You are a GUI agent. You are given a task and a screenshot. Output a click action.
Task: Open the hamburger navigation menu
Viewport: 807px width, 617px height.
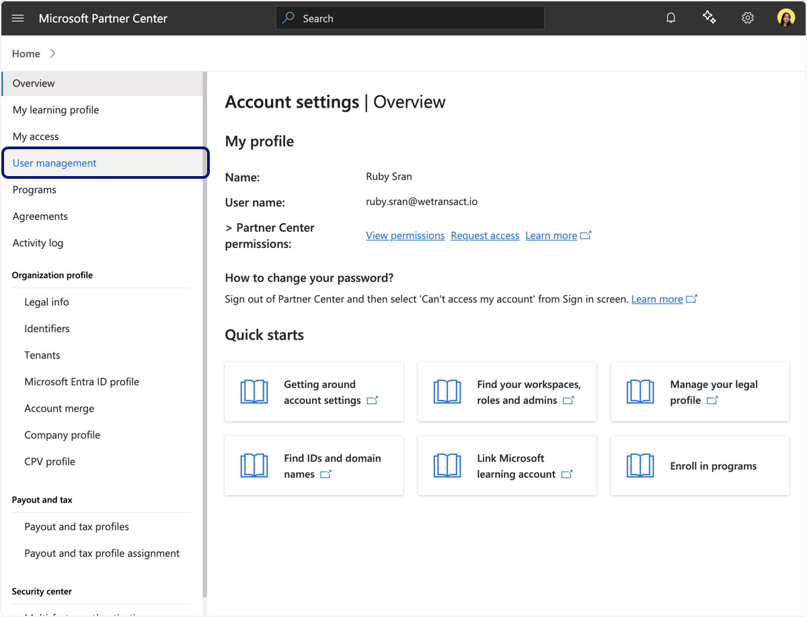[18, 18]
